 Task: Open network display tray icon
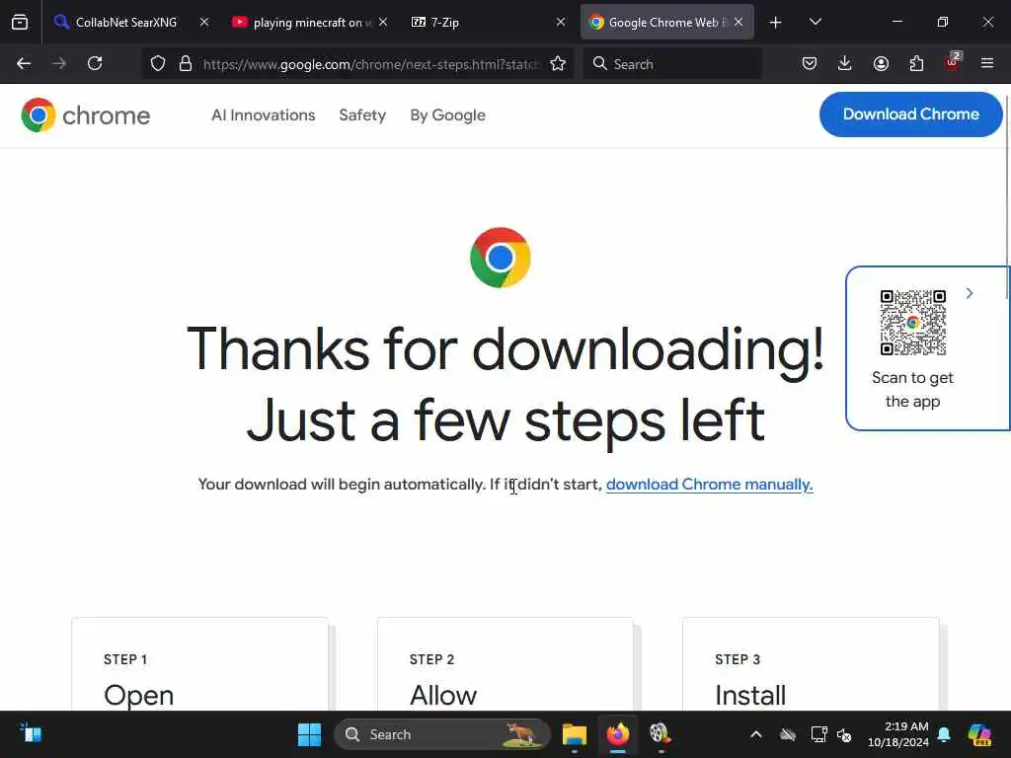tap(818, 734)
